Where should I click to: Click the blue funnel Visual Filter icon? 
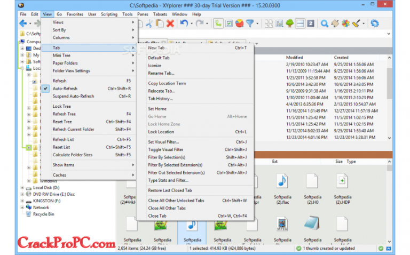(250, 23)
